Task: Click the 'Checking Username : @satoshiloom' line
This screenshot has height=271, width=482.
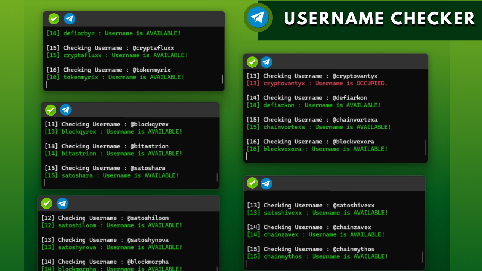Action: click(105, 218)
